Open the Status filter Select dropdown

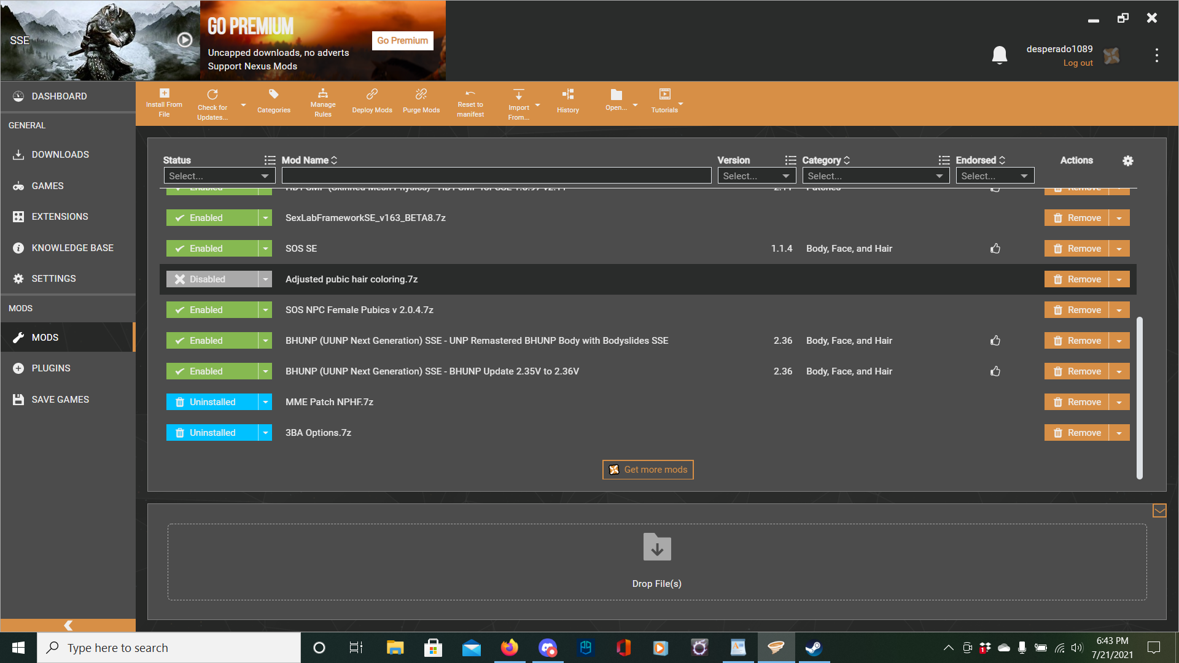pos(218,176)
